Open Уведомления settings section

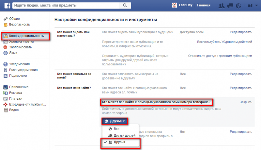(x=20, y=64)
